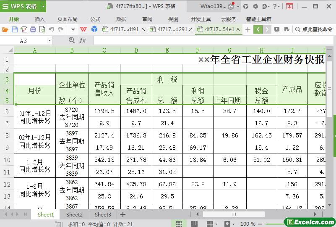Click the open folder icon in toolbar

5,29
